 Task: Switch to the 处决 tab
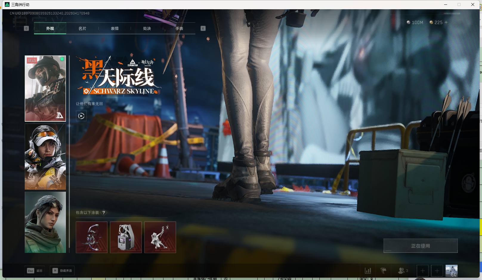[147, 28]
